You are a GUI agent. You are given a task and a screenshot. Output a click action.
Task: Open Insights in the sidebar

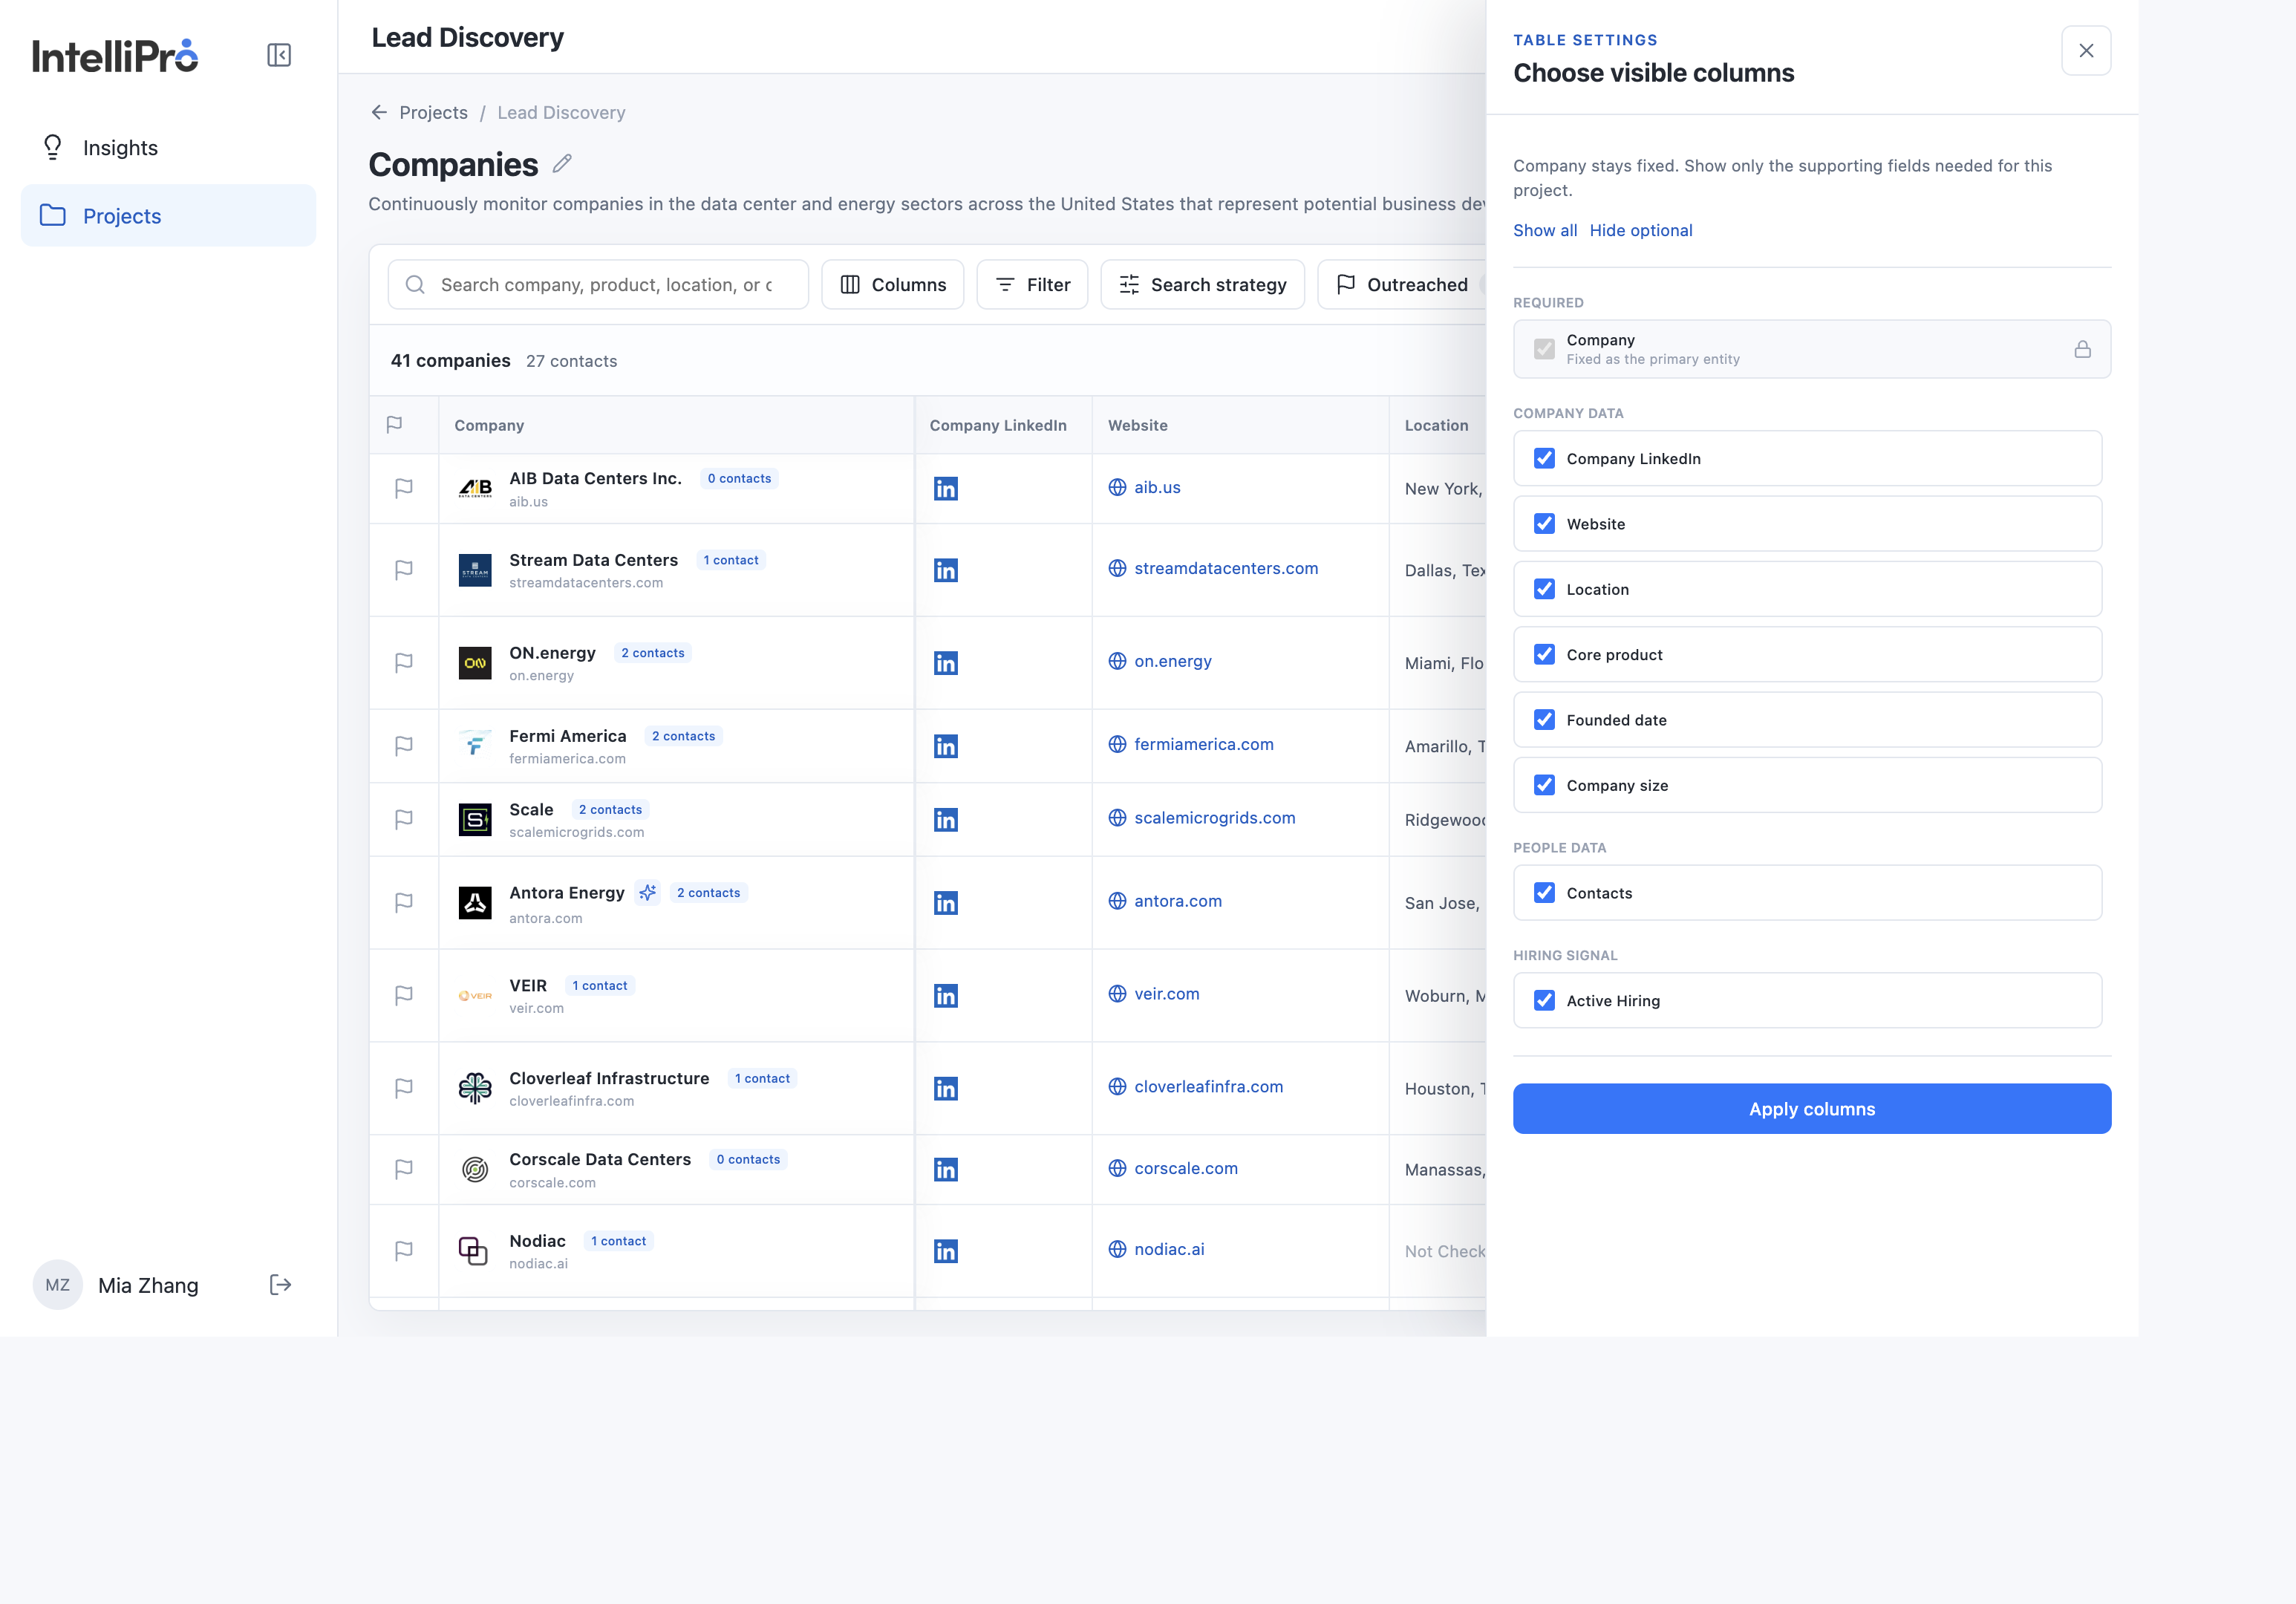point(168,148)
